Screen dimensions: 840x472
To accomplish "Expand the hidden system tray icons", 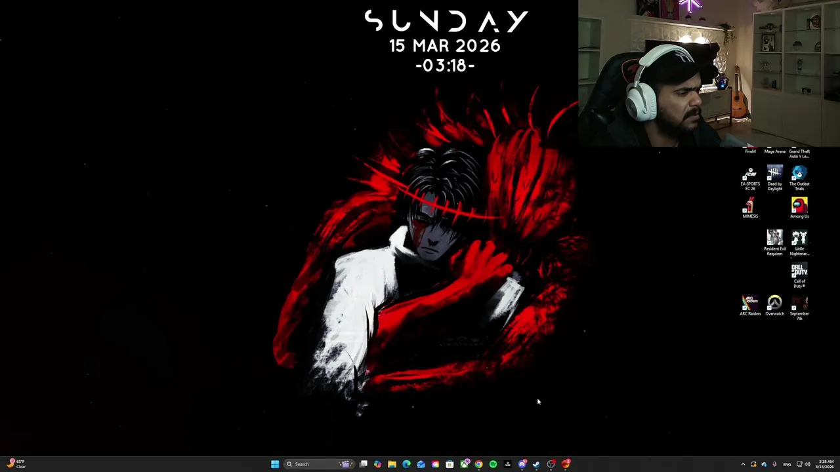I will (x=743, y=464).
